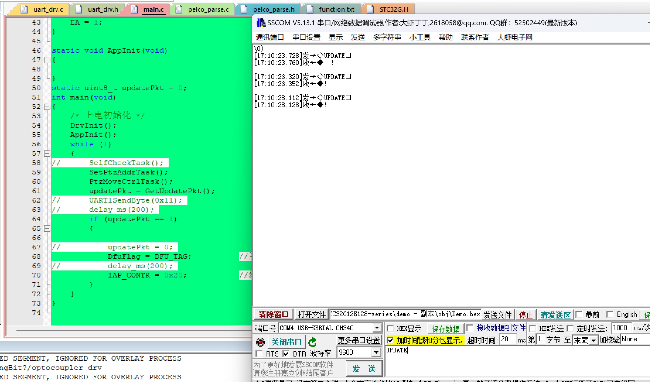650x382 pixels.
Task: Click the uart_drv.c tab file icon
Action: [24, 9]
